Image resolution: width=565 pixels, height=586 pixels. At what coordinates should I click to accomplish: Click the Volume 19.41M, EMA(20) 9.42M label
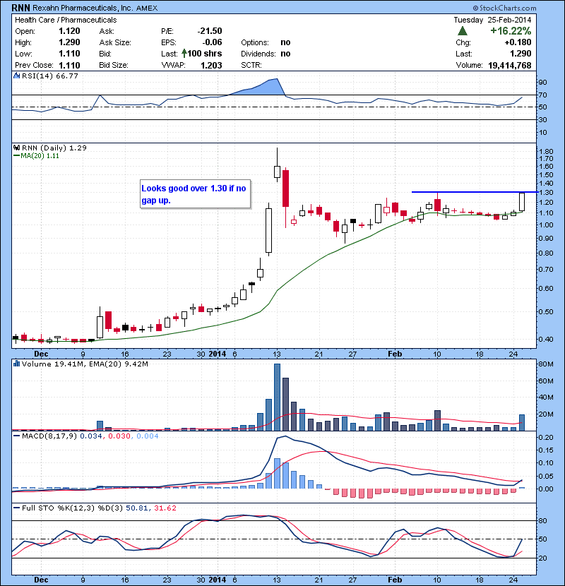click(85, 364)
